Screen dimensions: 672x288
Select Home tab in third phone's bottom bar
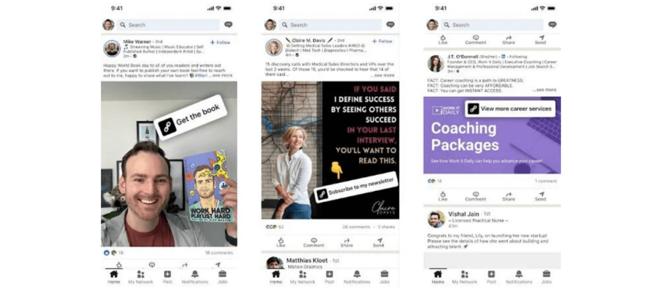coord(438,277)
